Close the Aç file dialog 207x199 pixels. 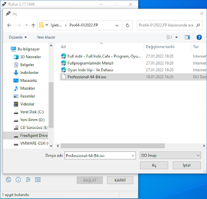(x=202, y=13)
